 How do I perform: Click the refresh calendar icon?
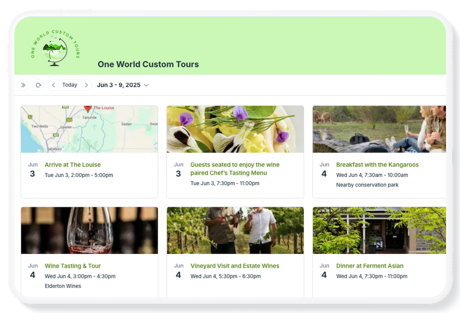point(38,85)
